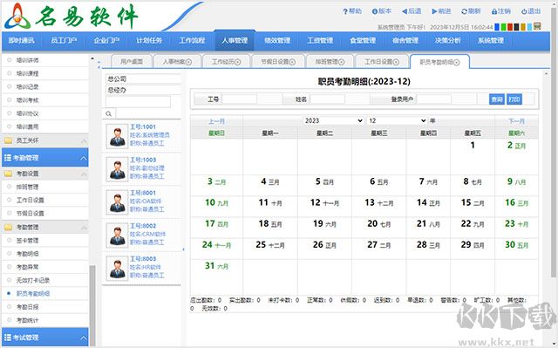The height and width of the screenshot is (348, 558).
Task: Click the avatar of employee 工号:1003
Action: coord(117,168)
